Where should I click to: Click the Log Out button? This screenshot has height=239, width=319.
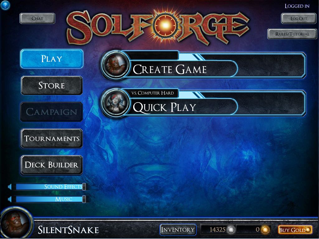point(299,19)
